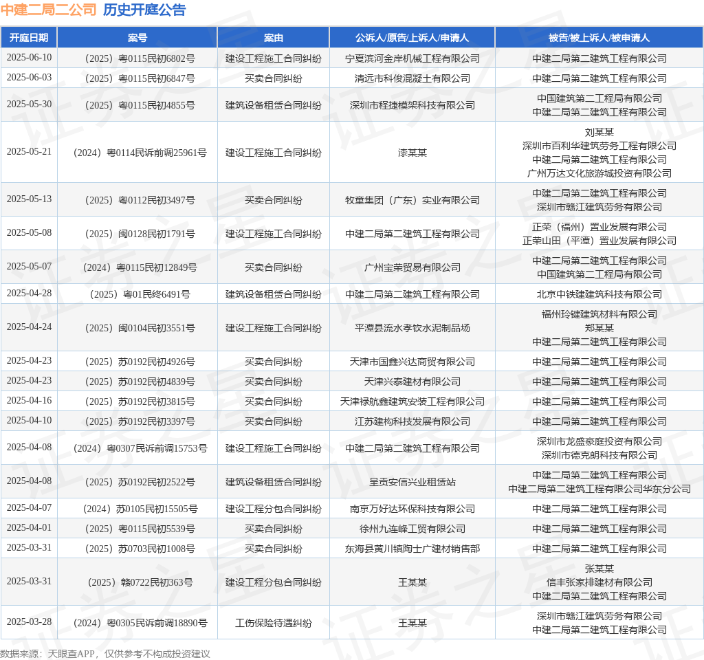The image size is (704, 660).
Task: Select date cell 2025-05-13
Action: (29, 199)
